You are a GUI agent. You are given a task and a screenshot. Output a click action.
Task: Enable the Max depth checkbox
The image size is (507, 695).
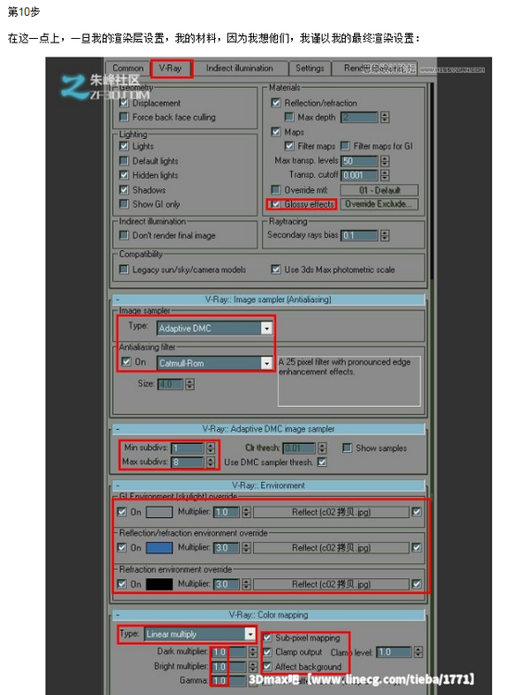pos(289,117)
